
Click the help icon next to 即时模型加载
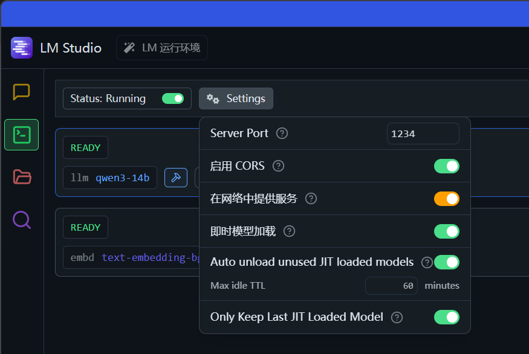pyautogui.click(x=289, y=231)
